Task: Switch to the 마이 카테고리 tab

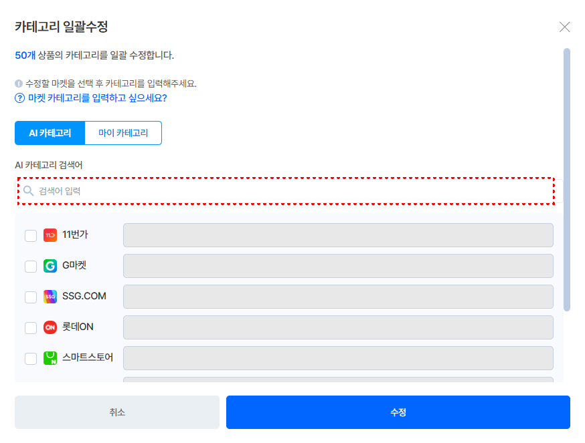Action: (x=123, y=133)
